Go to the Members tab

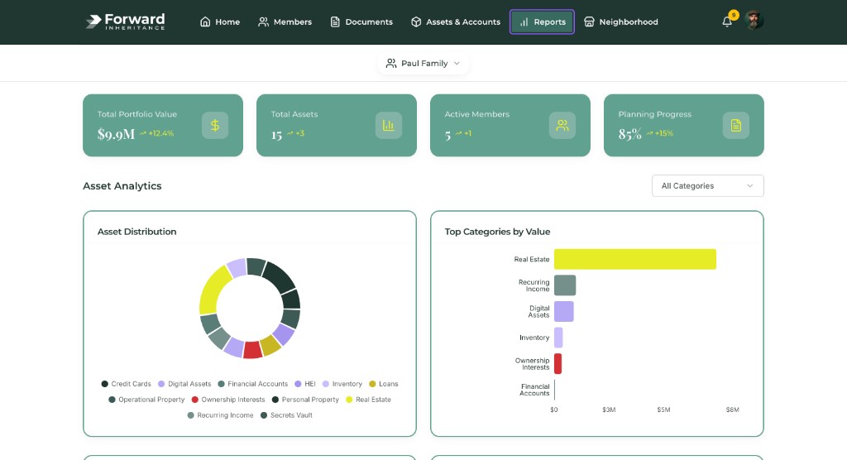click(285, 22)
